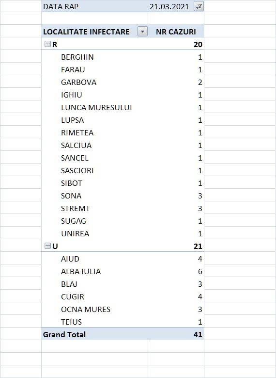Select the GARBOVA row label

79,82
